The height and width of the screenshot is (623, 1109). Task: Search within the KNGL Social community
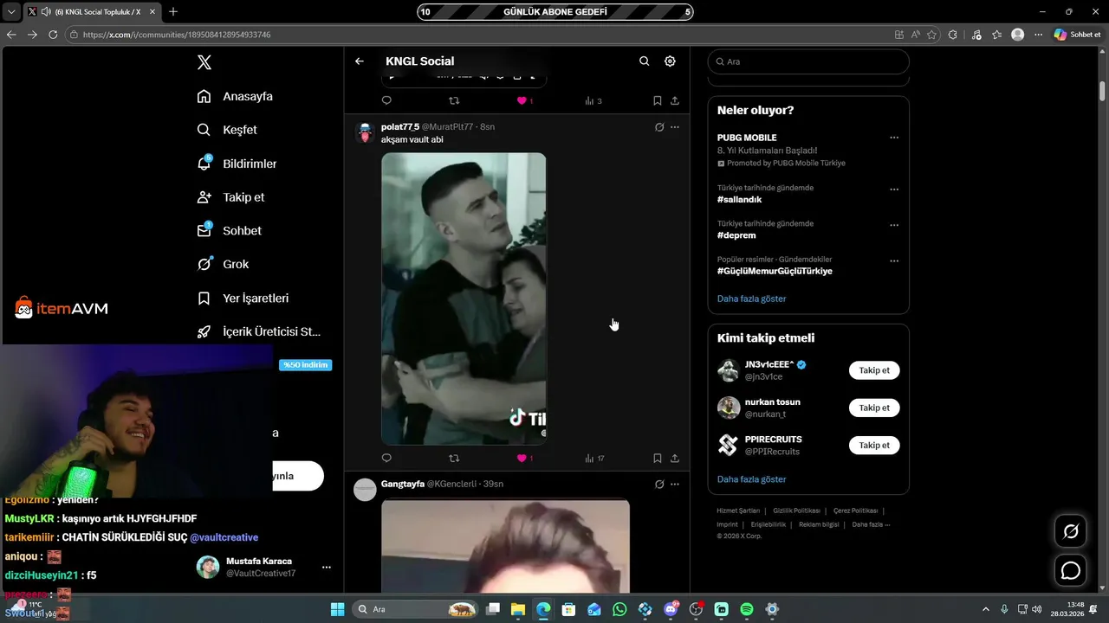pos(644,61)
